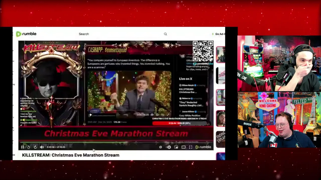
Task: Toggle the autoplay switch in player
Action: pyautogui.click(x=169, y=147)
